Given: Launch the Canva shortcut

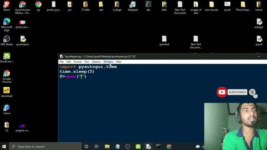Looking at the screenshot, I should click(x=7, y=109).
